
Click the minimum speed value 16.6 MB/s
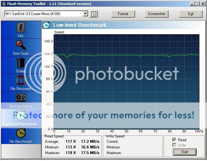(90, 147)
